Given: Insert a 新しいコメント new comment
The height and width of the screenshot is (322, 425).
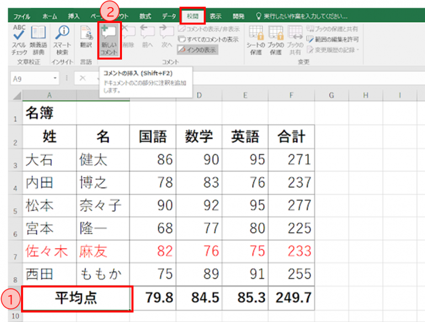Looking at the screenshot, I should pyautogui.click(x=109, y=40).
